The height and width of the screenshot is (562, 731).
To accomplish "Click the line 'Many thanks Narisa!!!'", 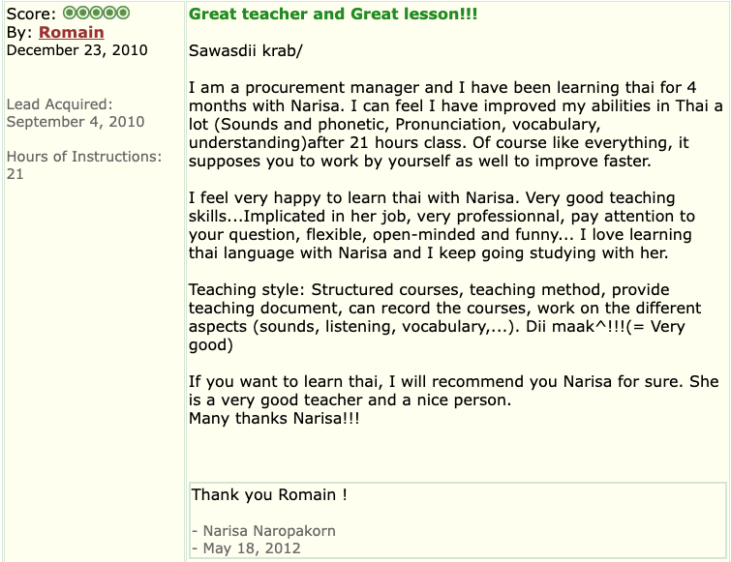I will (274, 418).
